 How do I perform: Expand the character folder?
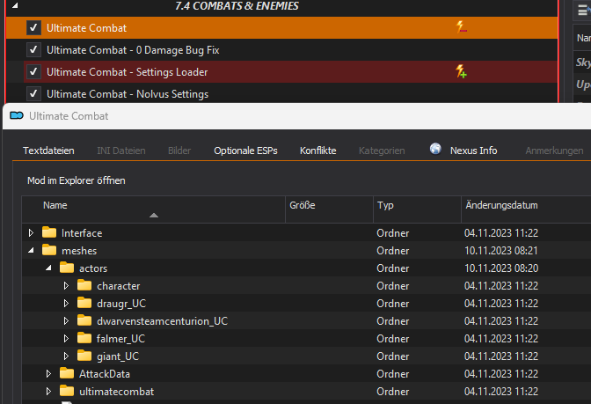[x=66, y=285]
